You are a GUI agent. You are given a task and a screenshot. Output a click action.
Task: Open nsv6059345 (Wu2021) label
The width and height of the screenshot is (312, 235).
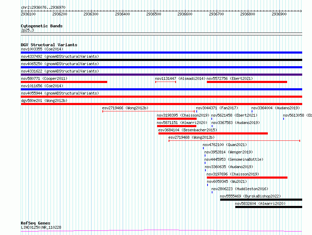[227, 181]
